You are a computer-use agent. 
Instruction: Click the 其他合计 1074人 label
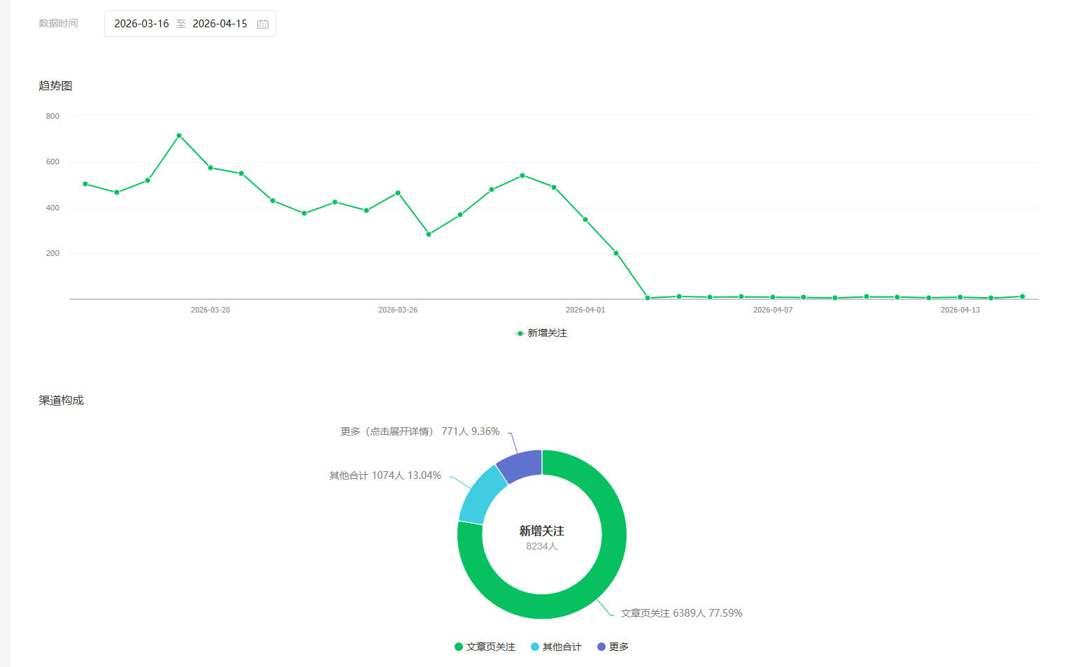385,475
